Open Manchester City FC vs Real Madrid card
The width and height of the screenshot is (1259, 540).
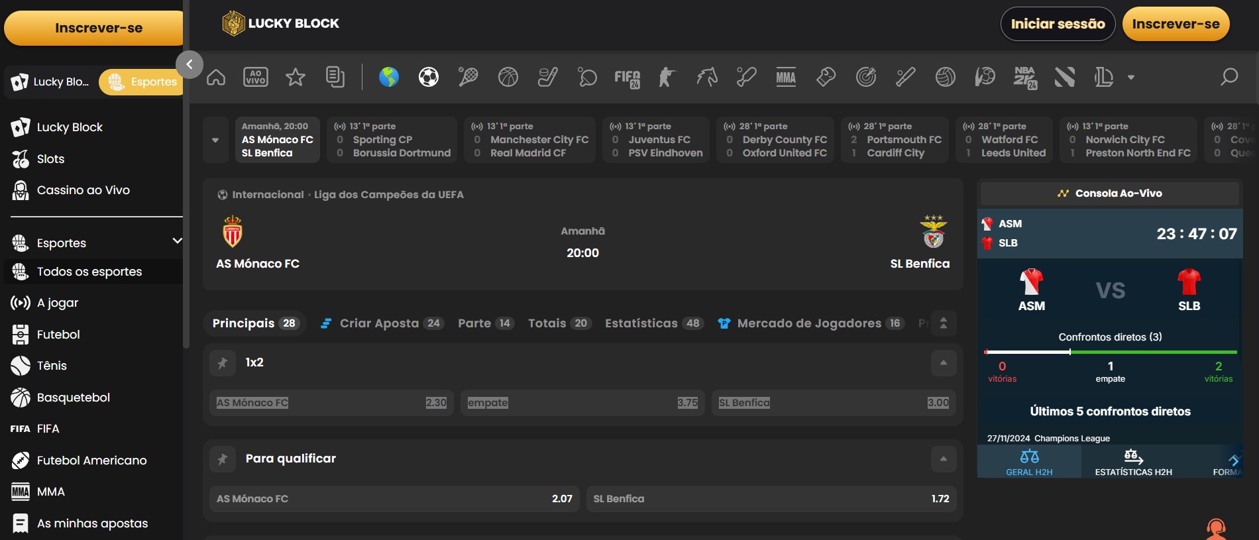click(x=530, y=140)
